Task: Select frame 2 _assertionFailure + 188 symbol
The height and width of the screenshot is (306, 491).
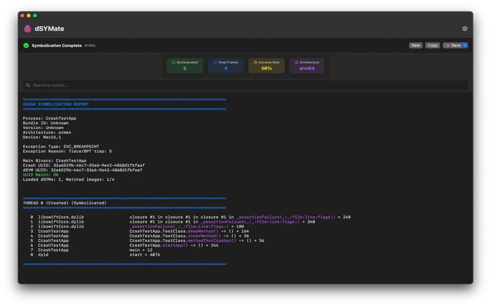Action: [186, 226]
